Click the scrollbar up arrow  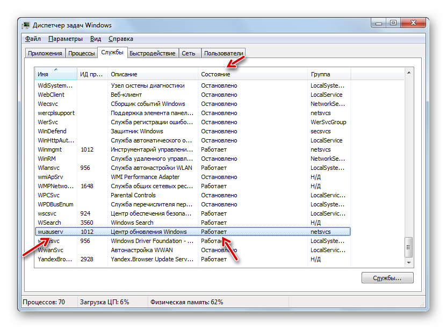(408, 73)
